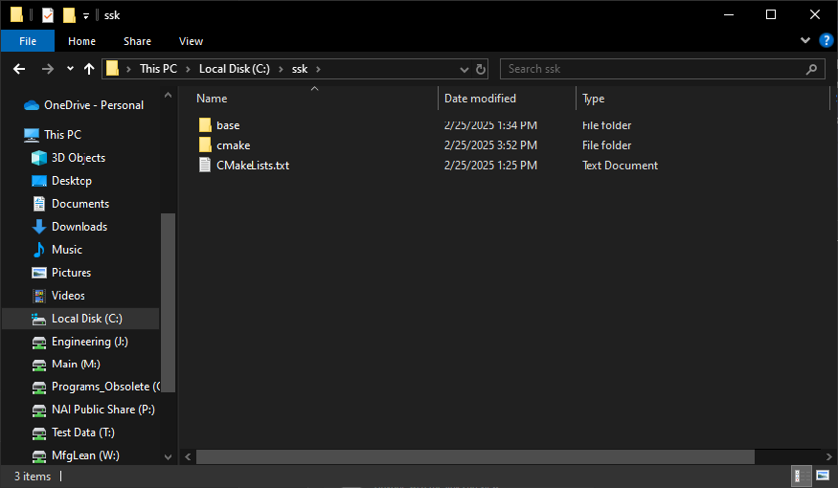Refresh the ssk folder view

[x=481, y=70]
